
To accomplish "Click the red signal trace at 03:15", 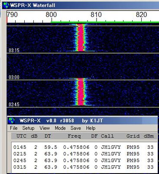I will tap(81, 38).
